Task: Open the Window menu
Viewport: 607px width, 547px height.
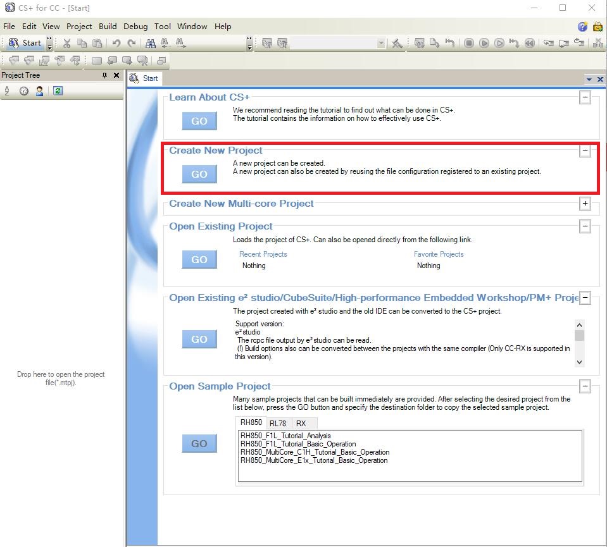Action: click(x=192, y=27)
